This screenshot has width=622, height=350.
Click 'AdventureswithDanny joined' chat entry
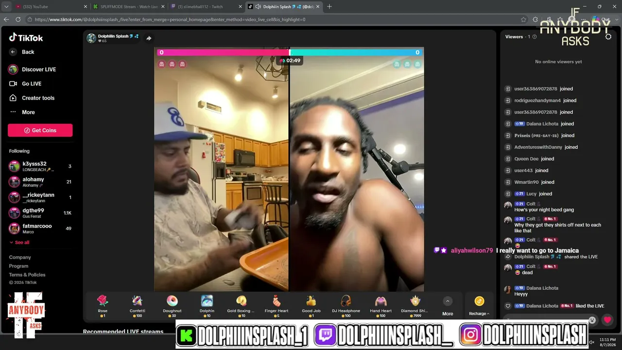[x=546, y=147]
